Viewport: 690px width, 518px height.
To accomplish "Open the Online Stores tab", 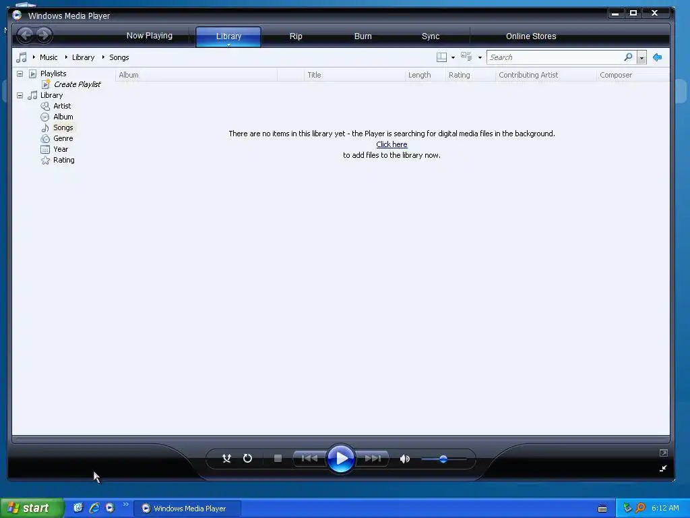I will point(531,36).
